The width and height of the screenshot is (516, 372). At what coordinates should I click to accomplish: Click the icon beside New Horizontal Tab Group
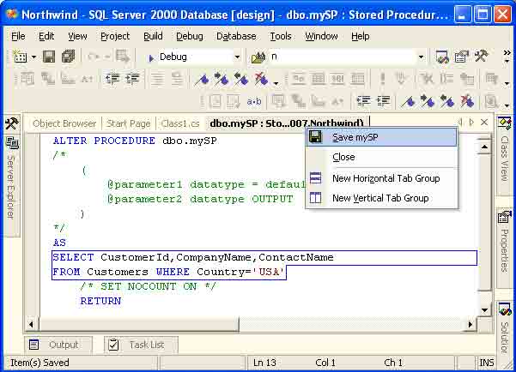coord(315,177)
